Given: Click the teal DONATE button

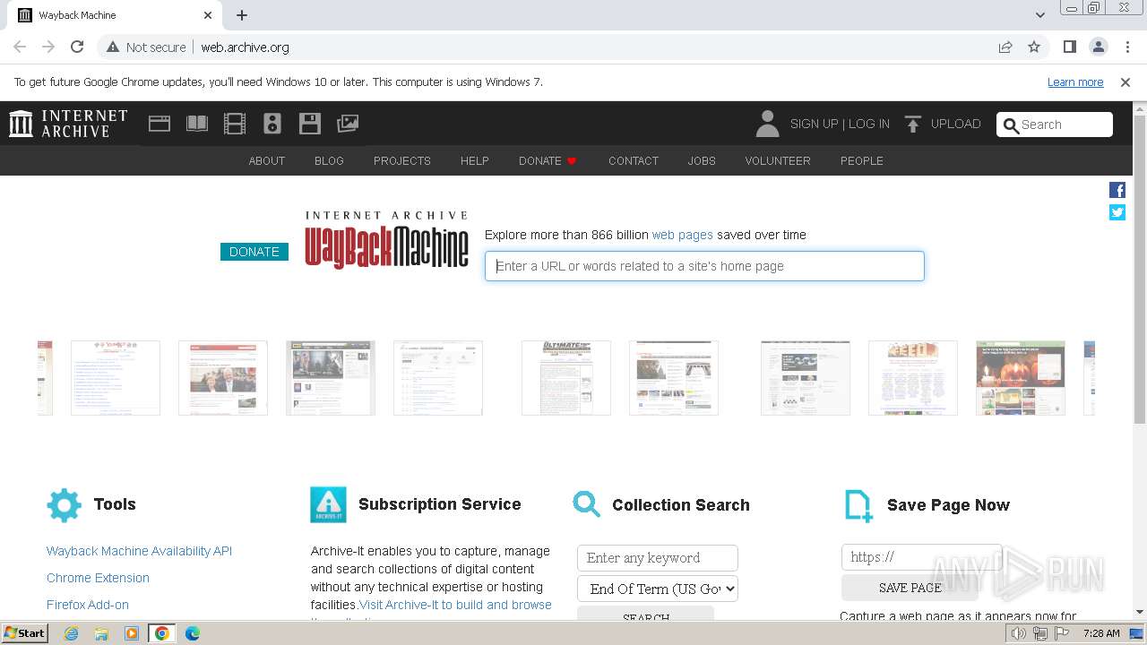Looking at the screenshot, I should (x=254, y=252).
